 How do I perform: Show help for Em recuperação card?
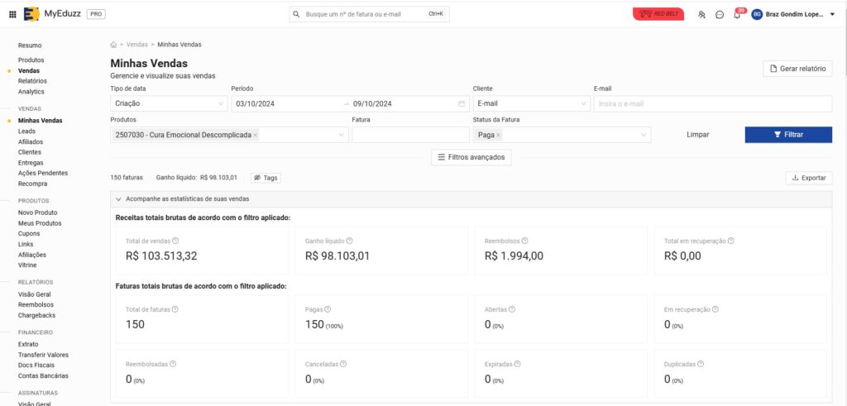pos(715,309)
